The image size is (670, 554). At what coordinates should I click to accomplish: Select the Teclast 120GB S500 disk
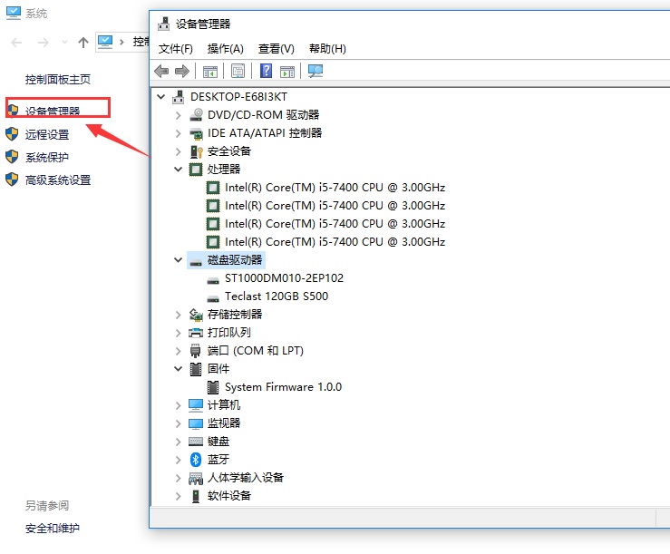click(277, 296)
